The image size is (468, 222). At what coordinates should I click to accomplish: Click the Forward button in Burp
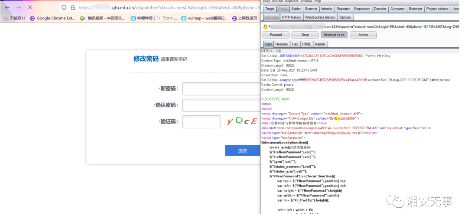click(x=276, y=35)
